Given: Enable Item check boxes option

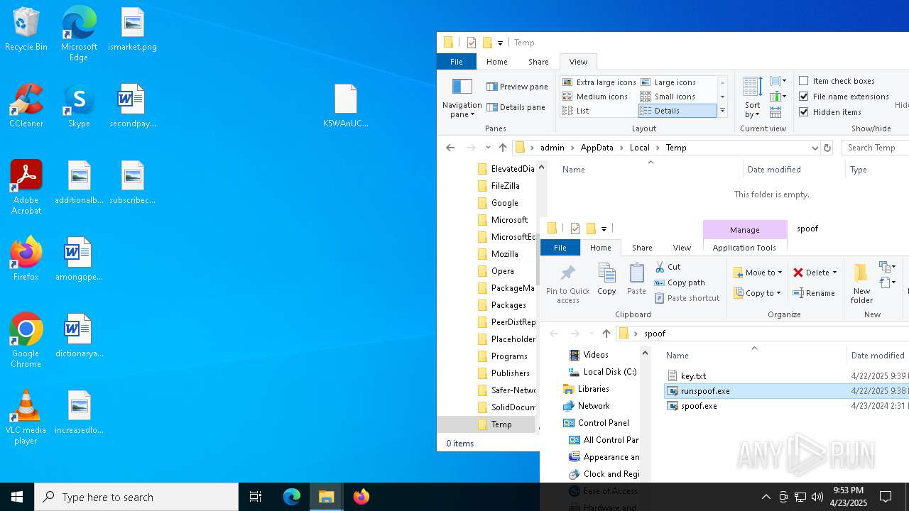Looking at the screenshot, I should pyautogui.click(x=837, y=81).
